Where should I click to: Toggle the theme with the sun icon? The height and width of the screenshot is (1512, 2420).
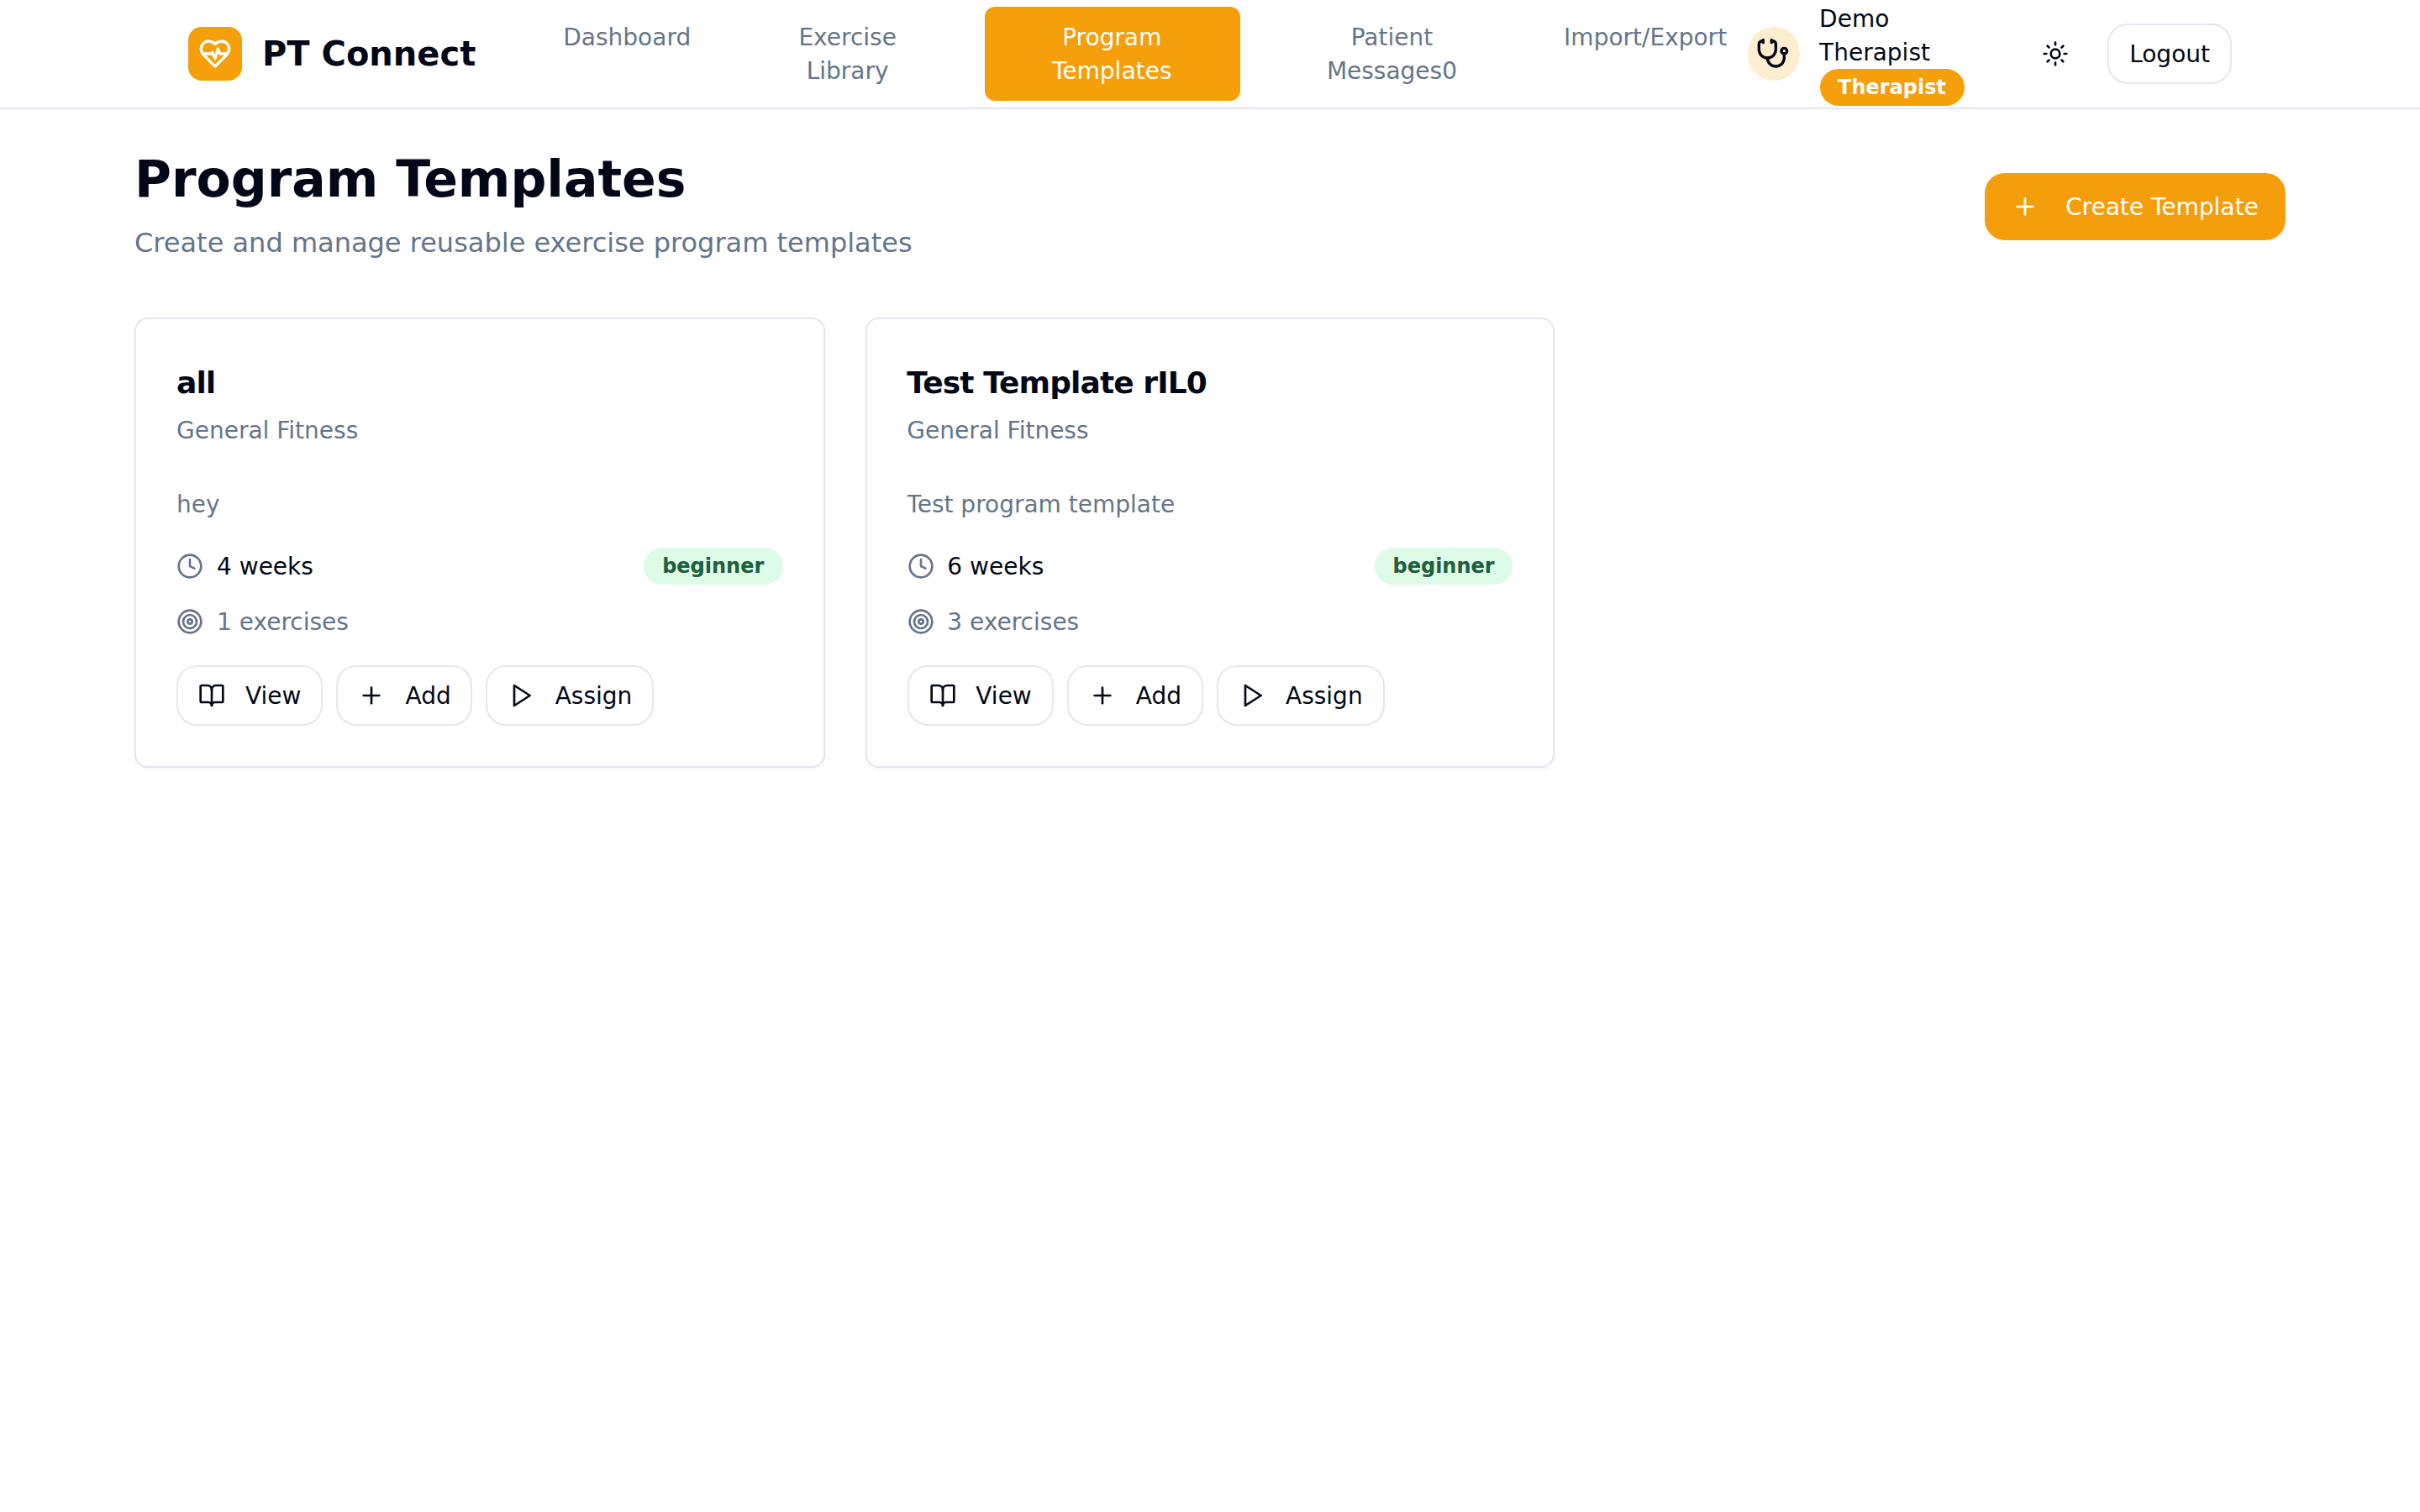point(2055,53)
